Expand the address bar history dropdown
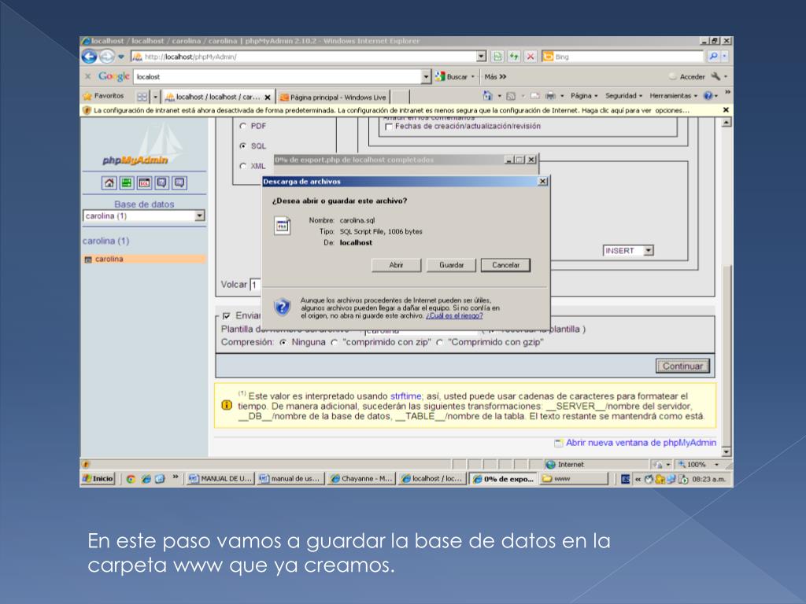 point(481,57)
